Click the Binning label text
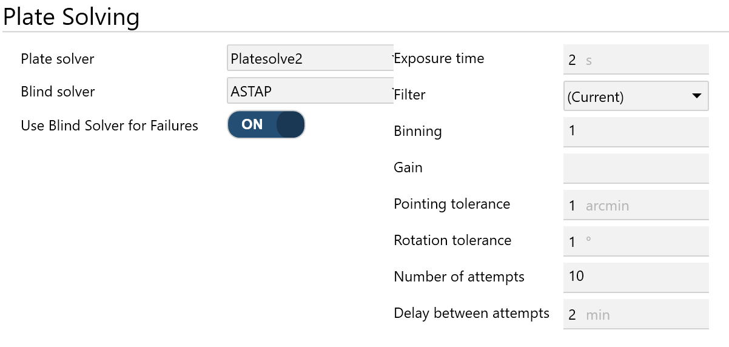The width and height of the screenshot is (729, 347). [418, 131]
